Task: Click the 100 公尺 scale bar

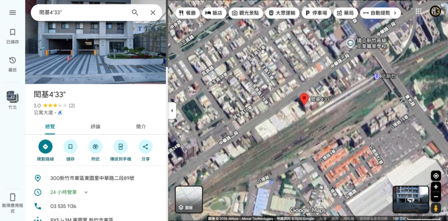Action: point(416,219)
